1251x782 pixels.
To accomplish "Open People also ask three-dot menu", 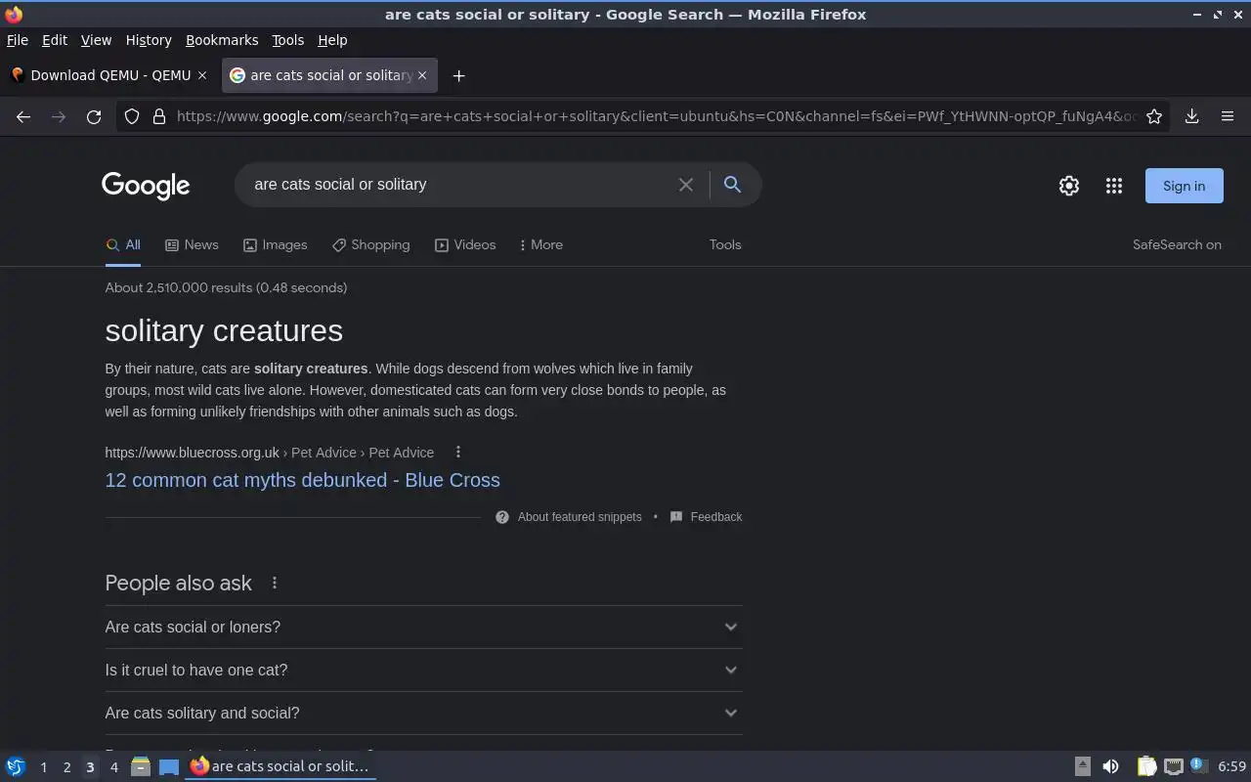I will (x=275, y=583).
